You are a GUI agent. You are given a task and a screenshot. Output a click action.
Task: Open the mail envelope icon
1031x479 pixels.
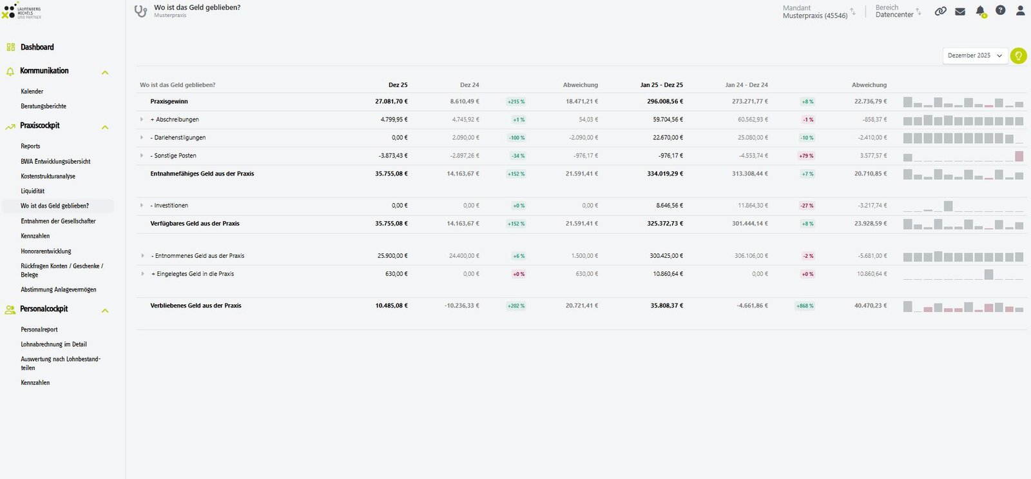point(960,11)
